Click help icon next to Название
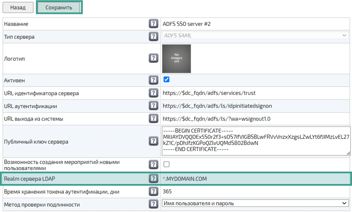This screenshot has height=212, width=352. 153,24
